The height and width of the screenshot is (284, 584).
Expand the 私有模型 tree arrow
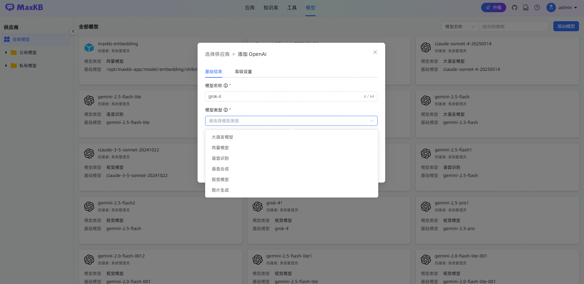pos(6,66)
